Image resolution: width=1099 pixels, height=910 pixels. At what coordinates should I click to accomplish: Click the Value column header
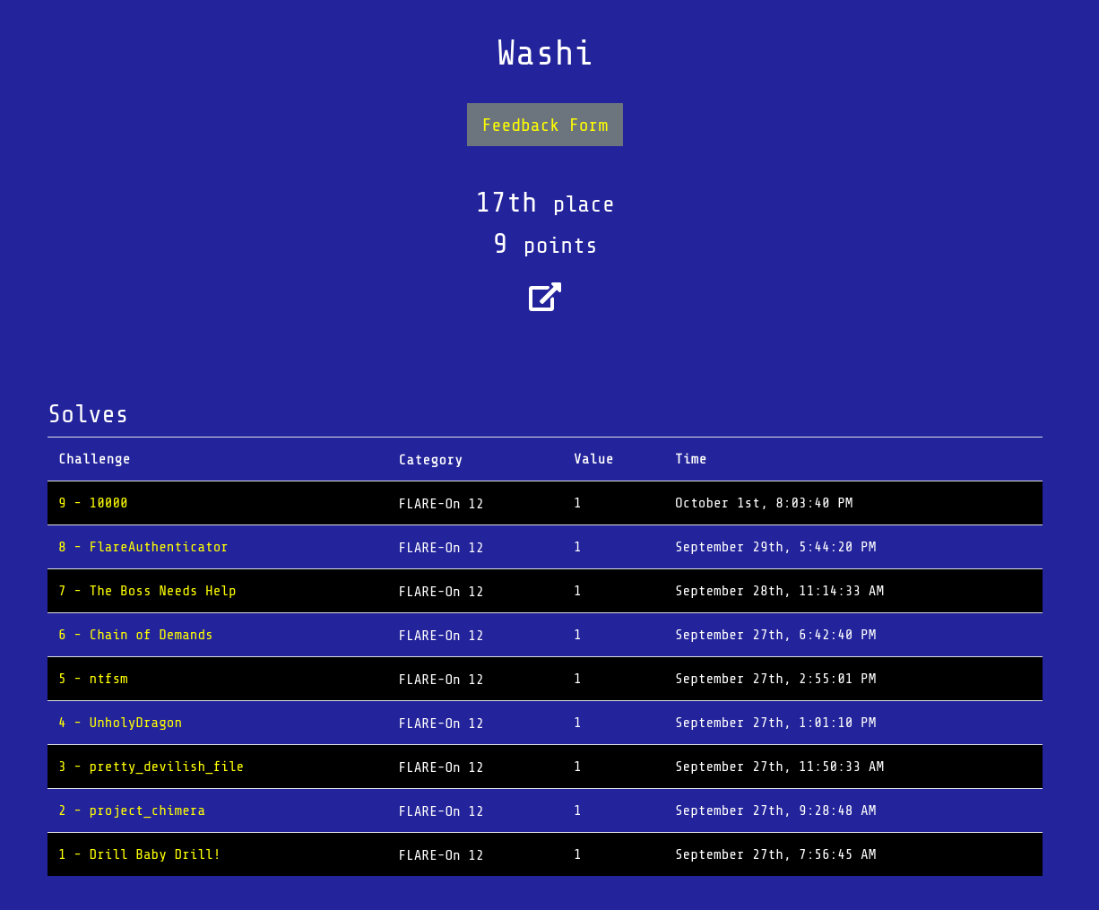click(593, 459)
